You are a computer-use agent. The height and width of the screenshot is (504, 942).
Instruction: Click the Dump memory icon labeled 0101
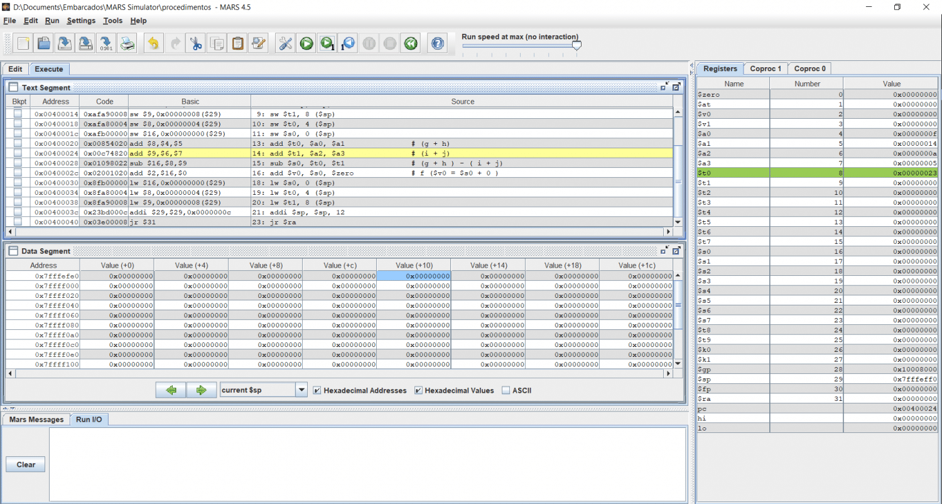(x=106, y=43)
